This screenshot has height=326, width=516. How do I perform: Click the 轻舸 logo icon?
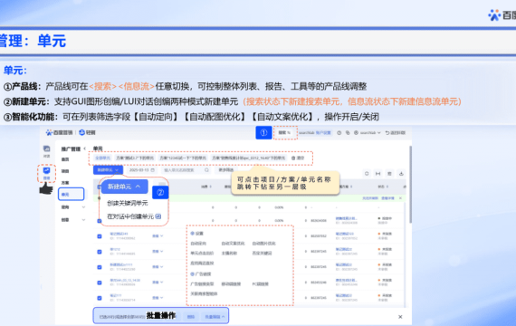(82, 132)
